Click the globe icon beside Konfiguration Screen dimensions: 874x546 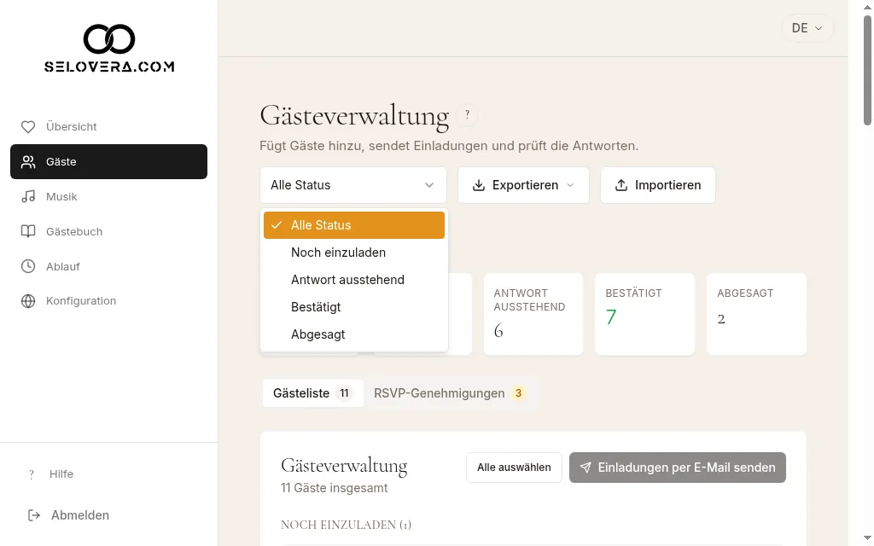pyautogui.click(x=28, y=301)
